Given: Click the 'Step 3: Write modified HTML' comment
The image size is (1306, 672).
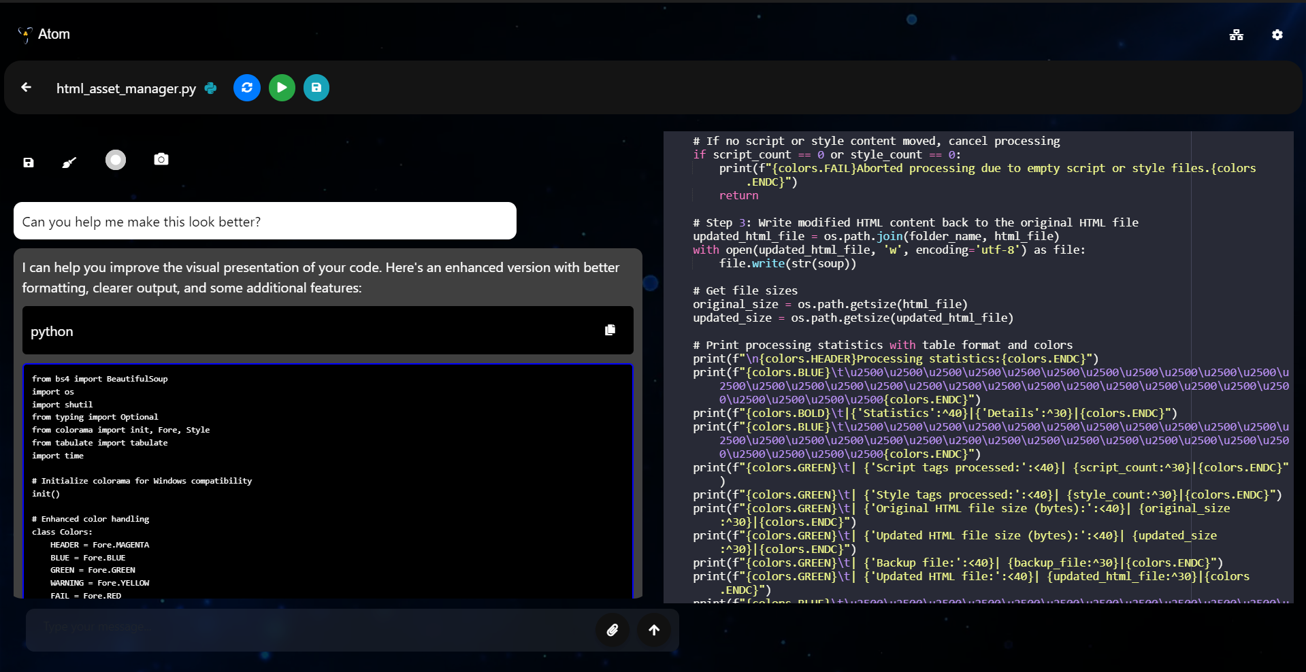Looking at the screenshot, I should point(915,223).
